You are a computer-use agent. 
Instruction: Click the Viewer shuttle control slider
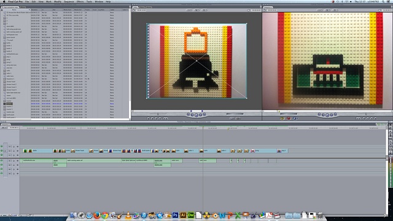158,114
